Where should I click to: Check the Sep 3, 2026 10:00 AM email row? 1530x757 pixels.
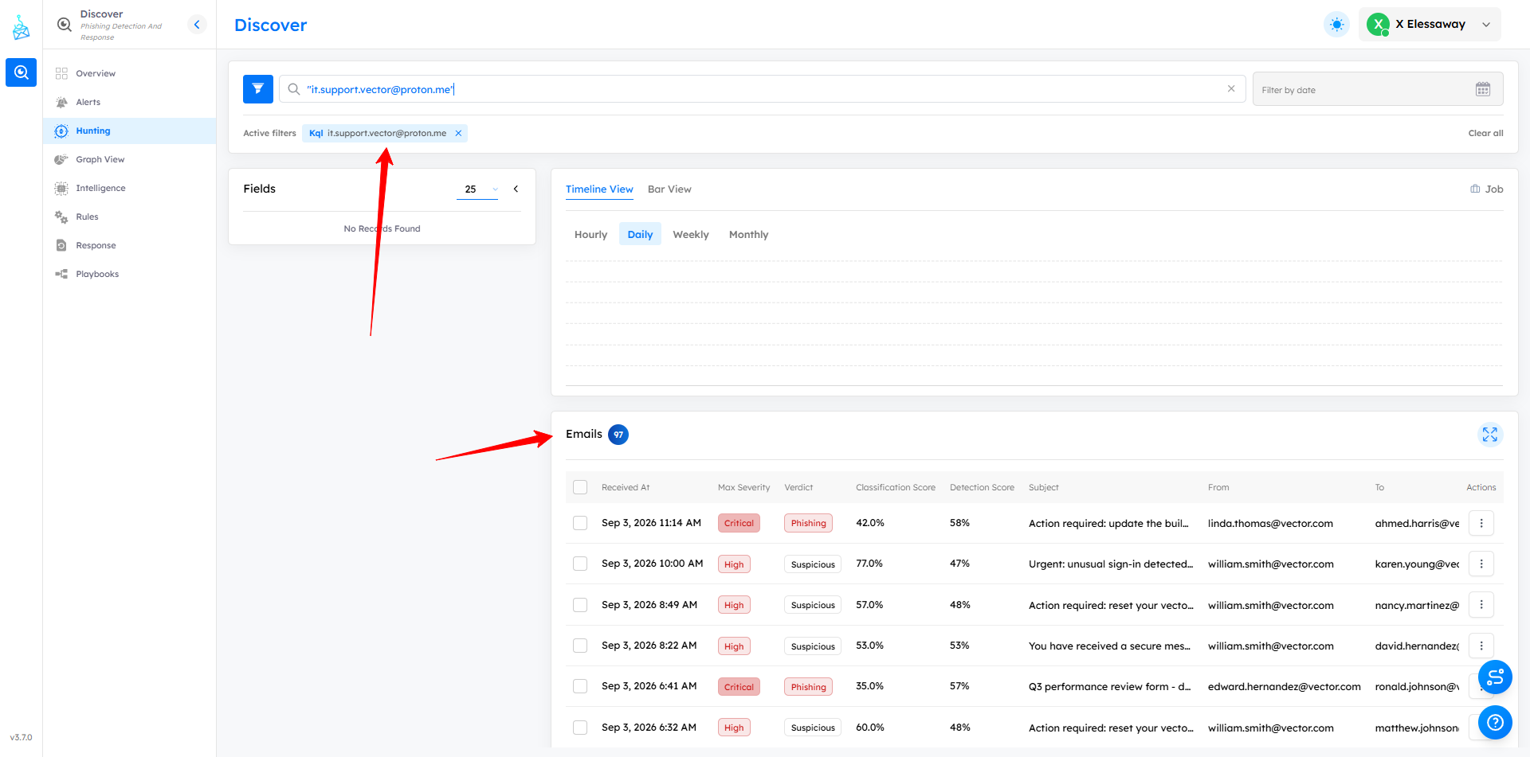pos(580,564)
